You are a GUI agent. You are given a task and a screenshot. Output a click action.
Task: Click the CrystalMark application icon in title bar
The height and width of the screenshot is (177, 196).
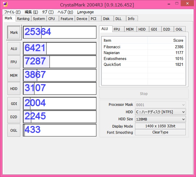coord(5,5)
